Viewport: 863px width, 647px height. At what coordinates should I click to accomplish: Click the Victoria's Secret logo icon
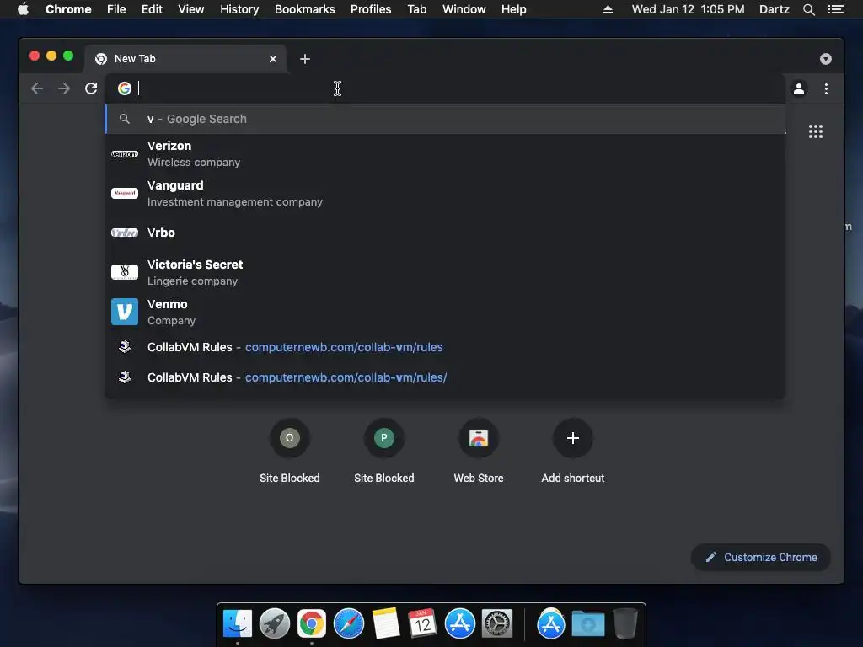(125, 272)
